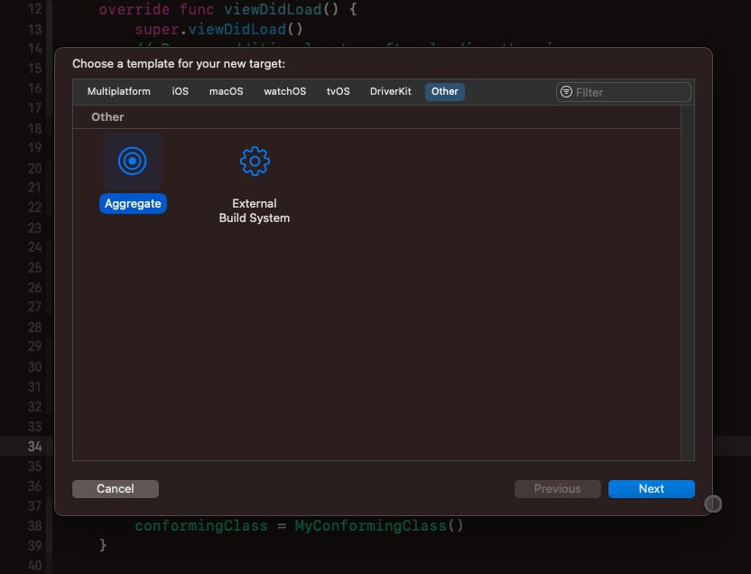Select the Aggregate target template icon

[x=132, y=162]
